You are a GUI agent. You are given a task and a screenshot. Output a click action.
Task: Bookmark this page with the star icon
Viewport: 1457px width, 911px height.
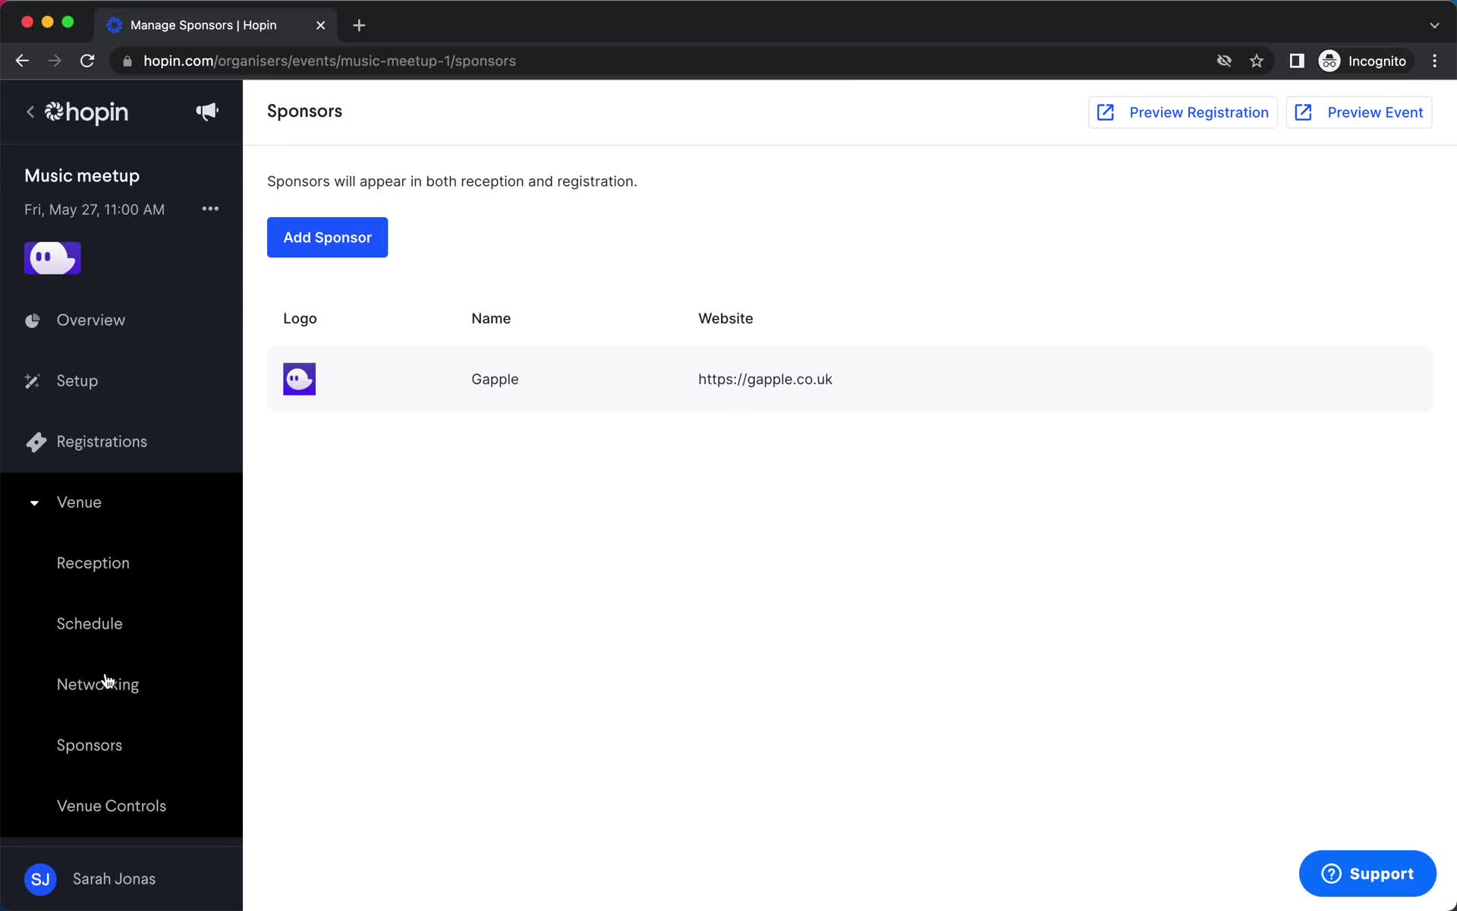(x=1257, y=61)
